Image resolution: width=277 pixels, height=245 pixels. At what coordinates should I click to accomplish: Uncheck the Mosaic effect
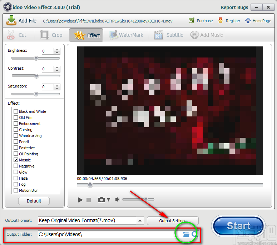pyautogui.click(x=16, y=160)
